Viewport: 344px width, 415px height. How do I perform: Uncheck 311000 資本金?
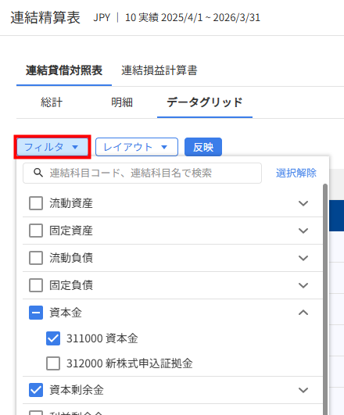pyautogui.click(x=53, y=338)
